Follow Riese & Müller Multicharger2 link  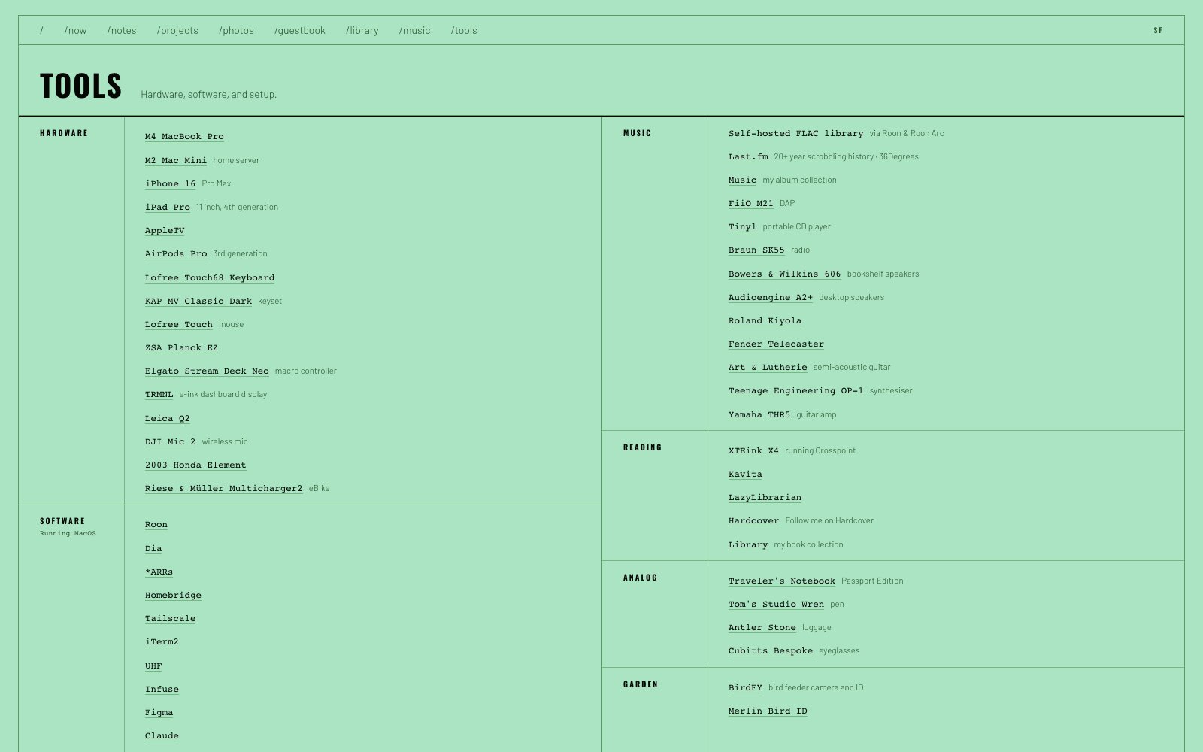click(x=223, y=488)
